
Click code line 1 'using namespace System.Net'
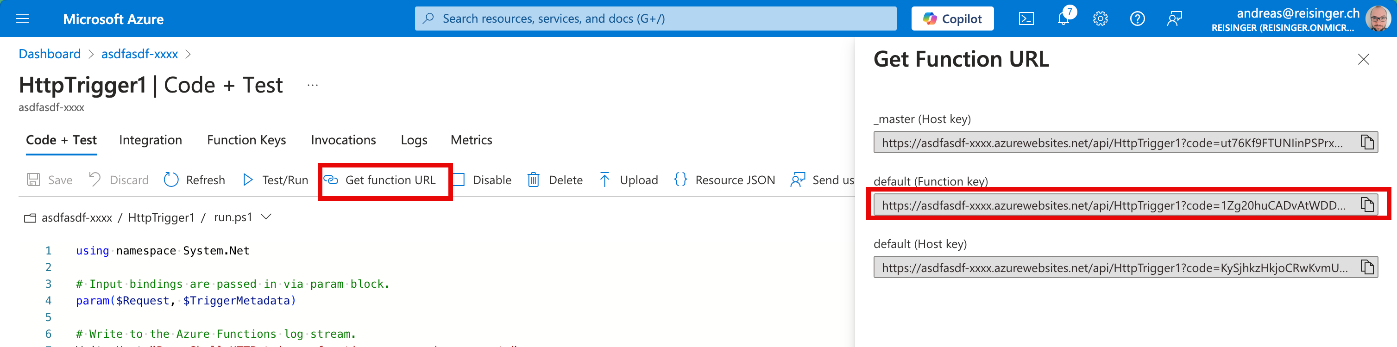click(x=163, y=251)
